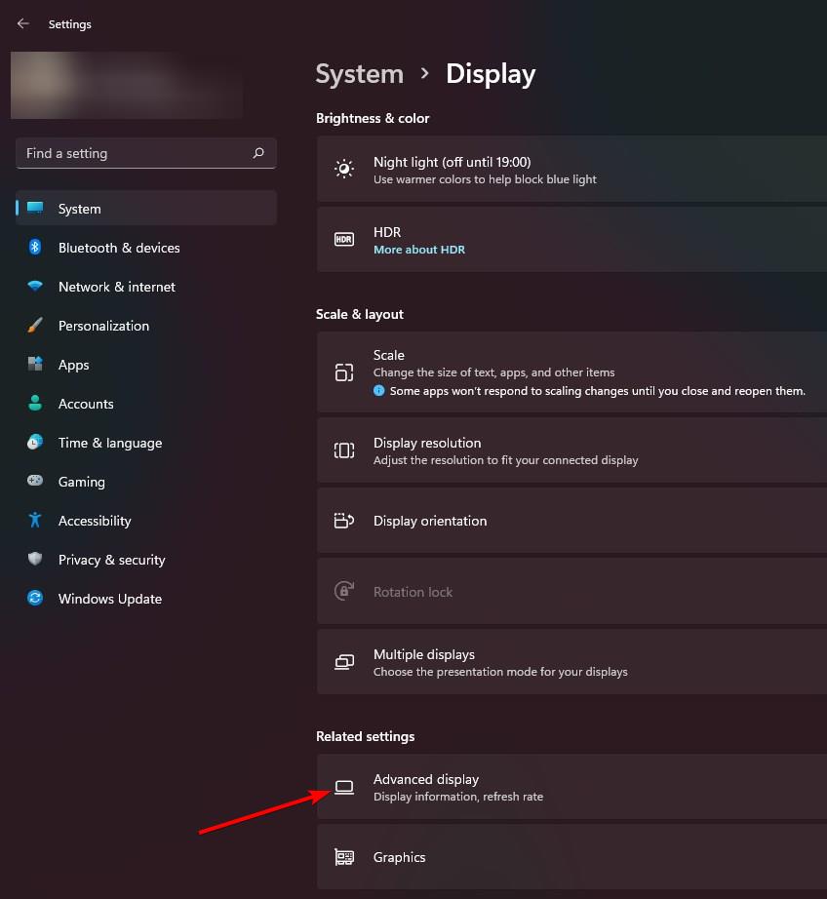Open Accessibility settings

pos(146,520)
